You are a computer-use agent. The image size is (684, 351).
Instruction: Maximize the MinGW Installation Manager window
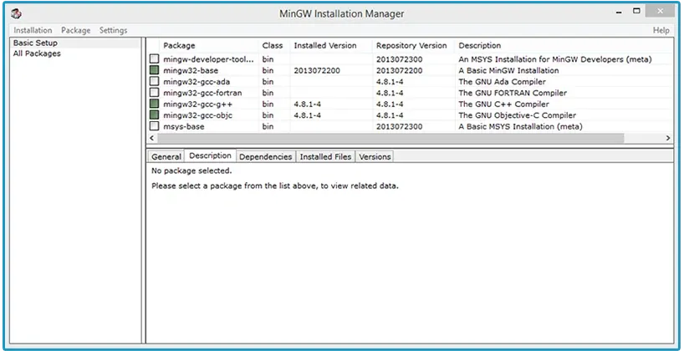click(x=636, y=11)
